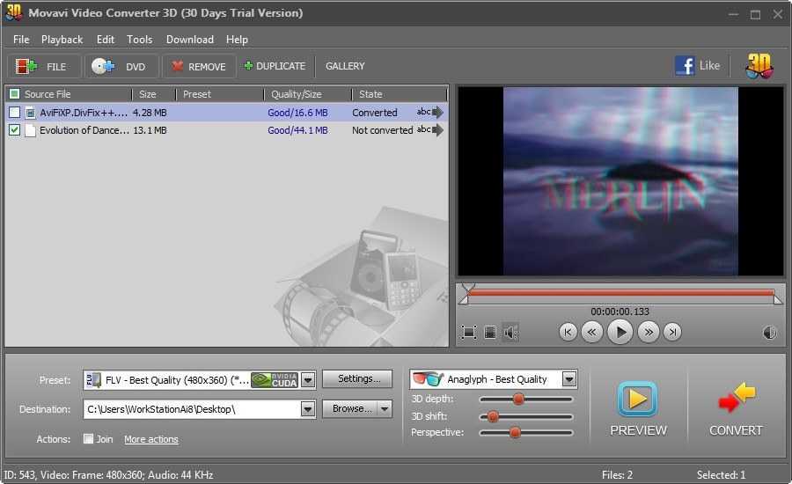Click the More actions link

(151, 439)
